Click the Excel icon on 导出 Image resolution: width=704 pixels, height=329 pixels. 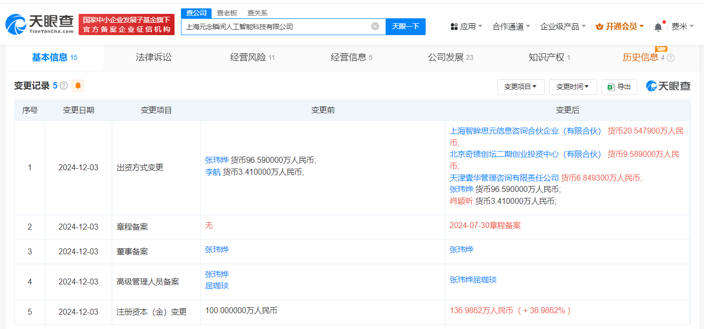point(611,87)
